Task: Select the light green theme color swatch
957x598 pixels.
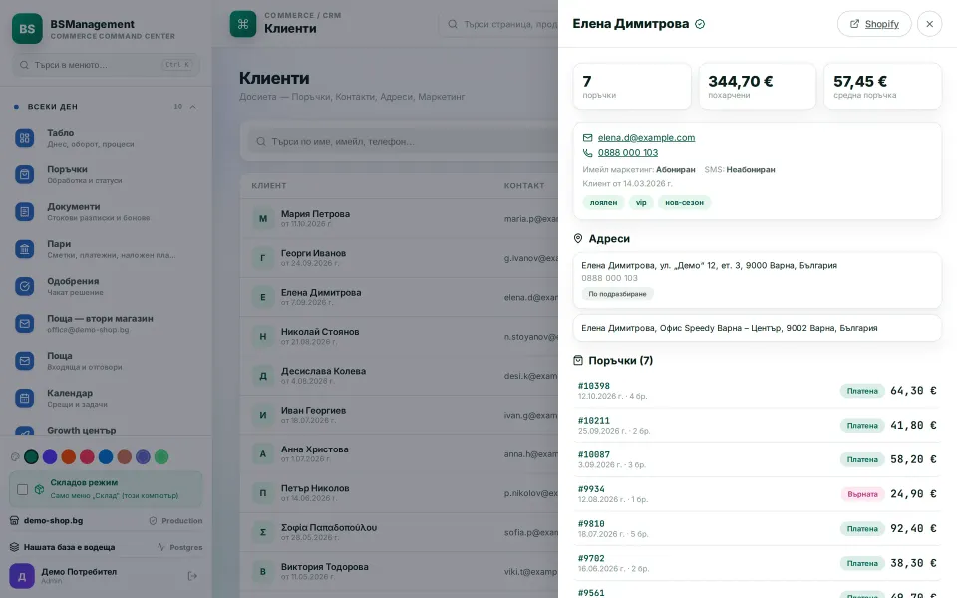Action: (161, 457)
